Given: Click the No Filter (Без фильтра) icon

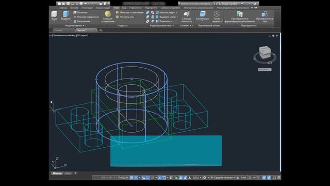Looking at the screenshot, I should pyautogui.click(x=203, y=14).
